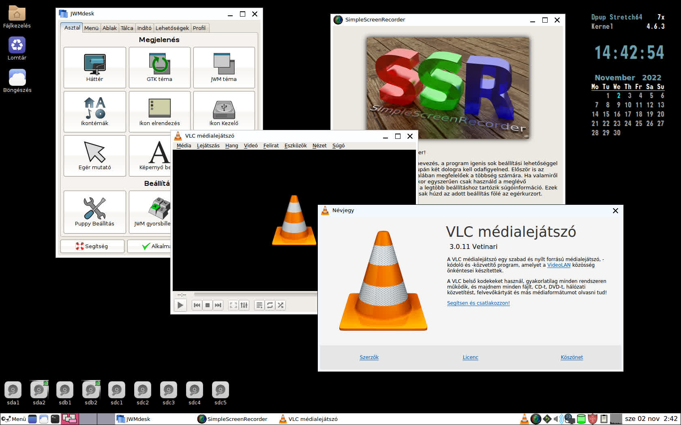Close the Névjegy about dialog
The height and width of the screenshot is (425, 681).
[615, 210]
